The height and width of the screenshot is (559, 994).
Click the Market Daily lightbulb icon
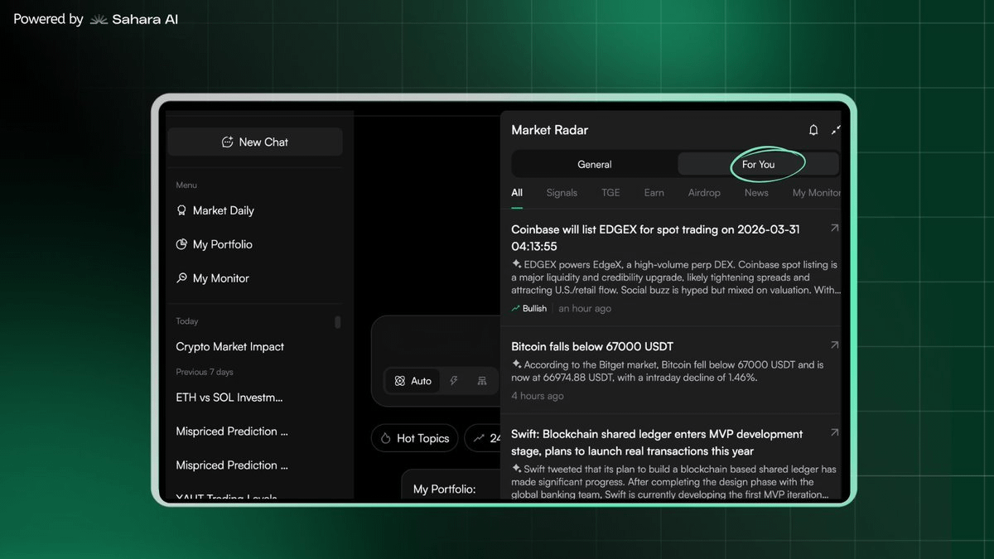(181, 210)
